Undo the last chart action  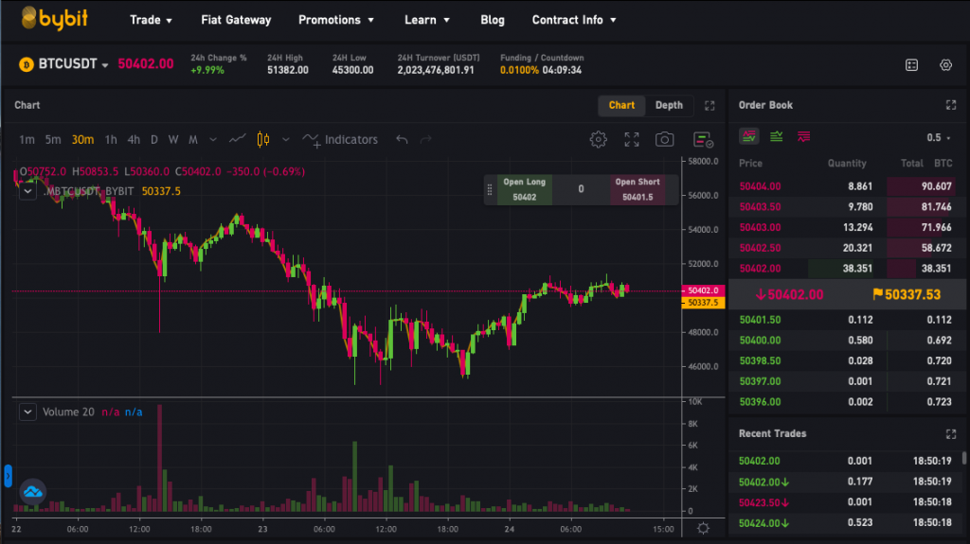402,140
